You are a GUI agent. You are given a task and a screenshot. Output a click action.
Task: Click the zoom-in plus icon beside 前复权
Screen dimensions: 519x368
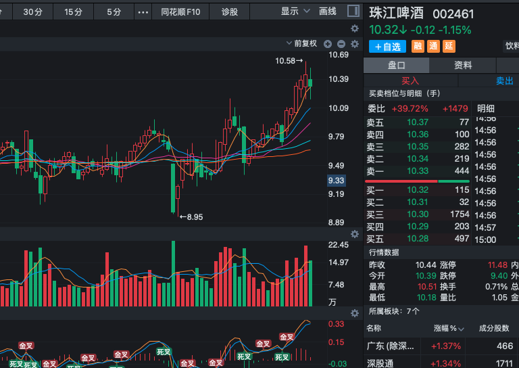(x=328, y=44)
